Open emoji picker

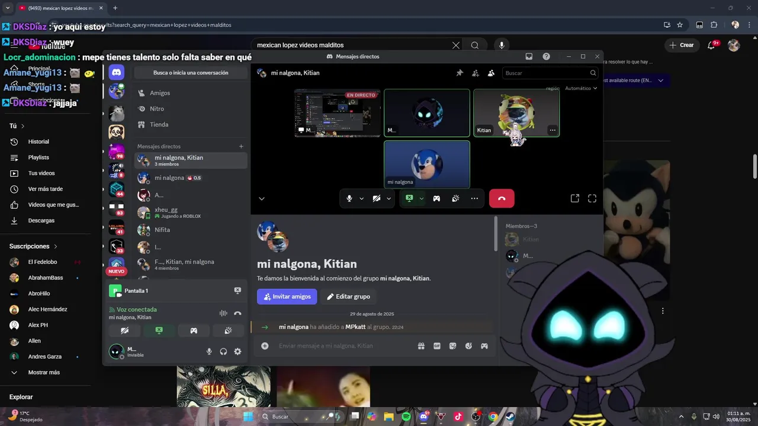click(x=468, y=346)
